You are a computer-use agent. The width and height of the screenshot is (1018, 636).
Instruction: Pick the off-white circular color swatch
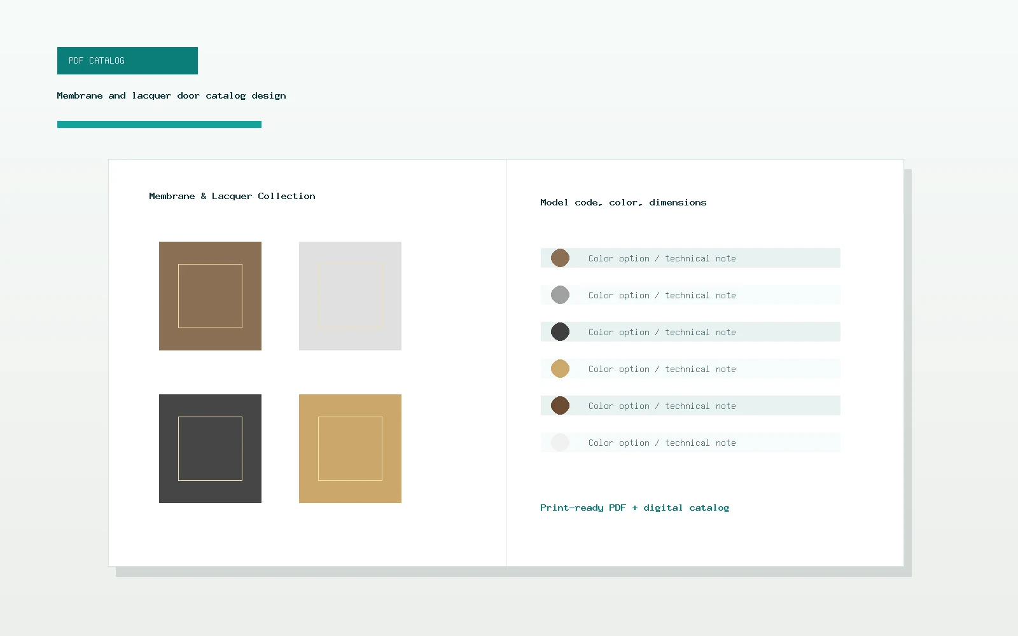tap(560, 443)
